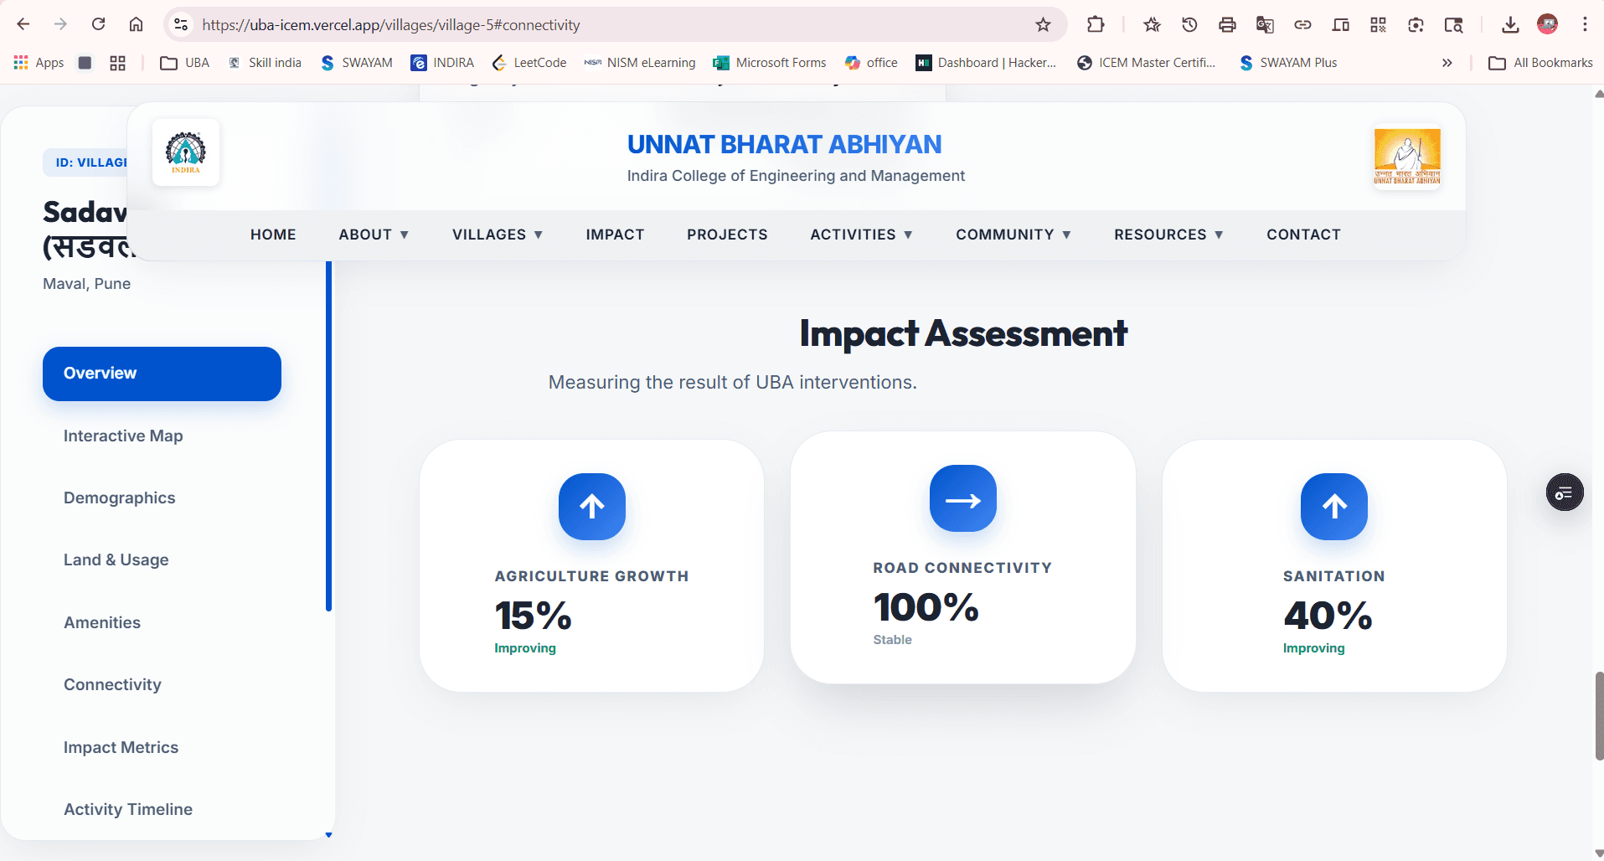Click the Sanitation 40% value
Image resolution: width=1604 pixels, height=861 pixels.
[x=1328, y=616]
